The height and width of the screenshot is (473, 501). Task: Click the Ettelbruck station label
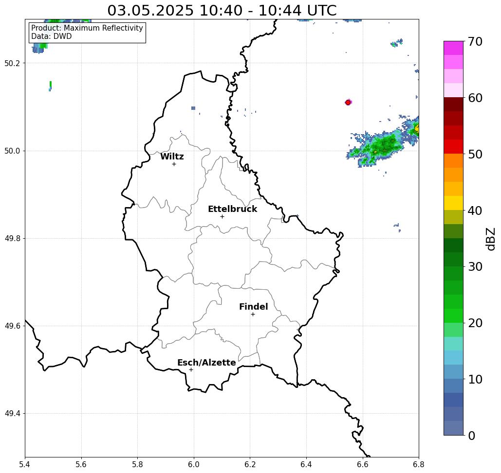232,209
